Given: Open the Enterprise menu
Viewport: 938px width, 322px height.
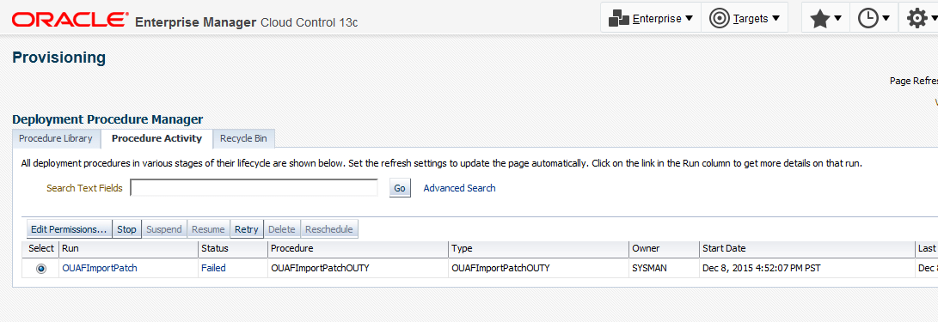Looking at the screenshot, I should click(651, 19).
